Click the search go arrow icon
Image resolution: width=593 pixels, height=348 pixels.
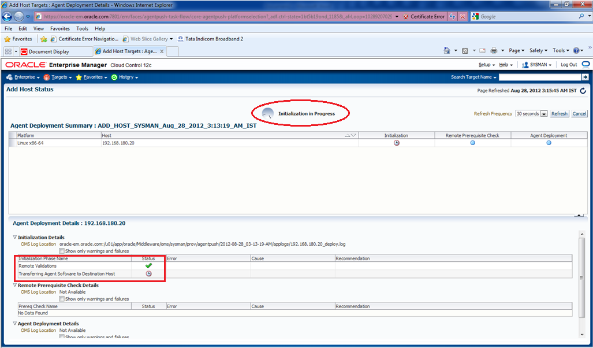(x=585, y=77)
